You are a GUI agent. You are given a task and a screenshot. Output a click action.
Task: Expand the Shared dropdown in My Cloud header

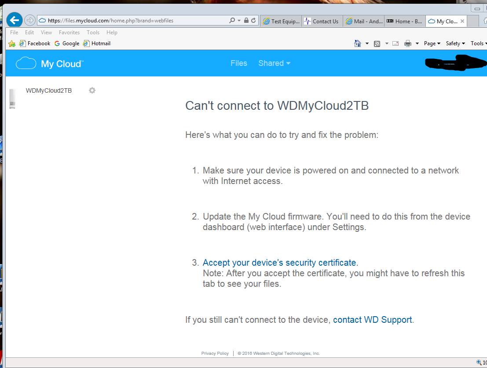[x=274, y=63]
